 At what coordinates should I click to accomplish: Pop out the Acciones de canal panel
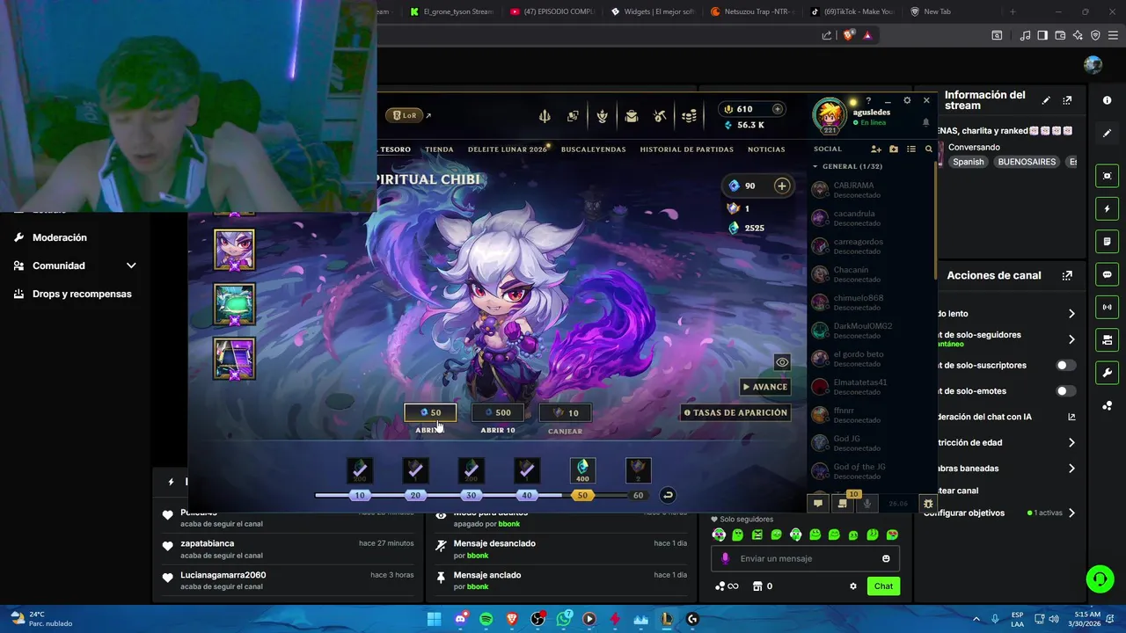click(1067, 275)
